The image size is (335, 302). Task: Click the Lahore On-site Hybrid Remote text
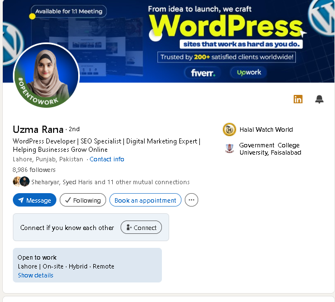point(66,266)
